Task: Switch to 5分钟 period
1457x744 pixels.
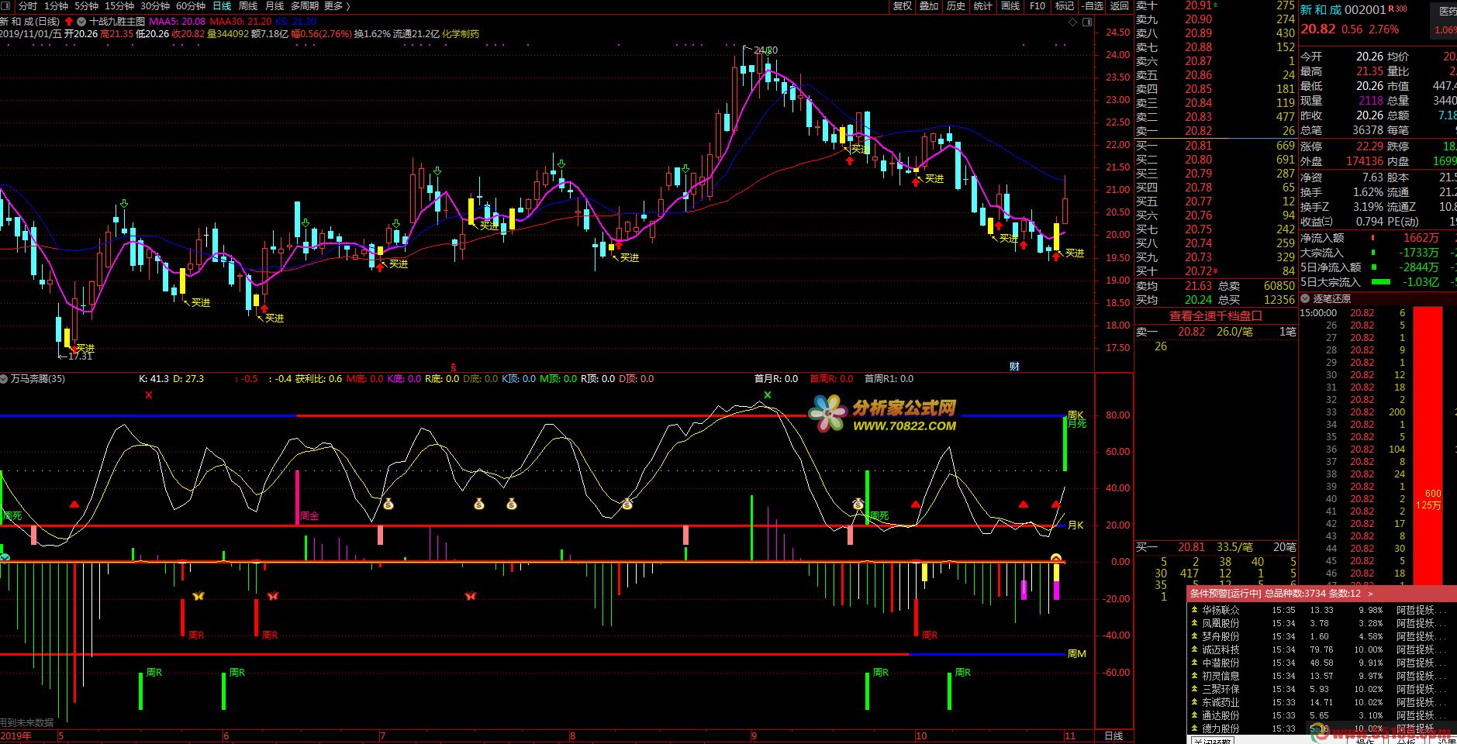Action: click(86, 5)
